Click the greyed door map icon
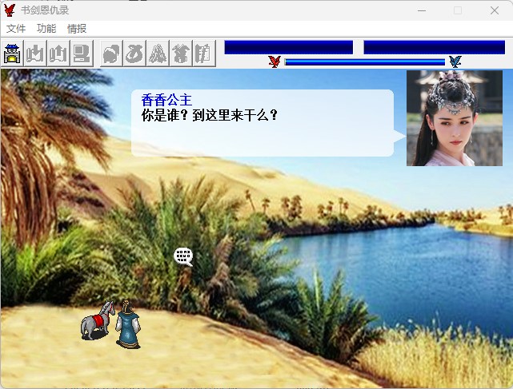 (204, 54)
